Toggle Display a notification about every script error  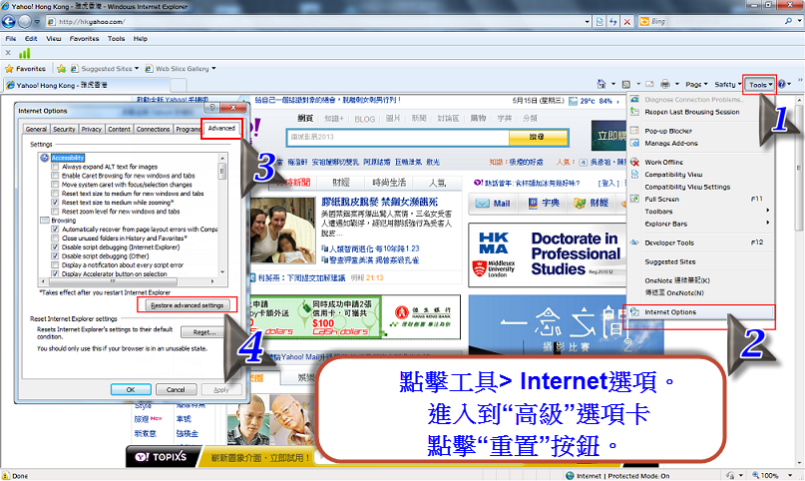pyautogui.click(x=55, y=264)
